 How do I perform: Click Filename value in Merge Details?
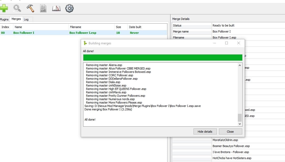click(224, 37)
